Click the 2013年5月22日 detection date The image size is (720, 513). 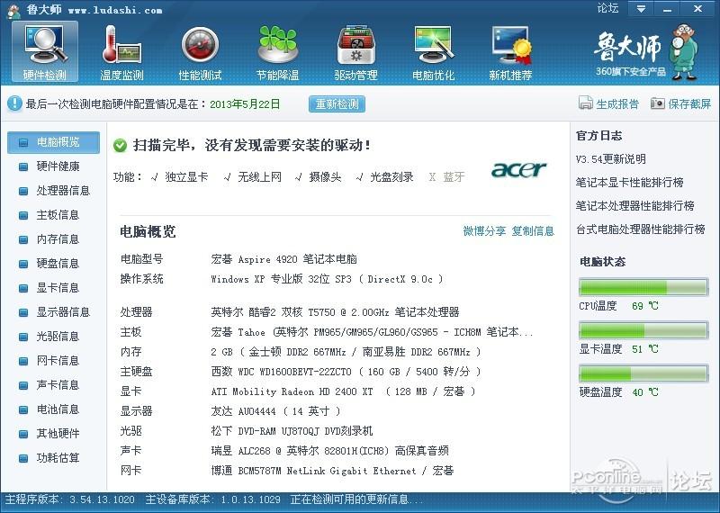pyautogui.click(x=245, y=104)
